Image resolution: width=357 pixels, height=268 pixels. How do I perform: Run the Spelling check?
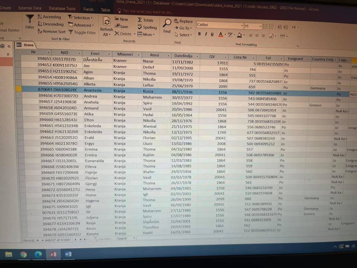click(x=147, y=28)
